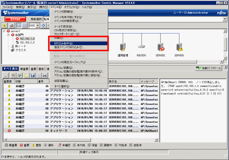Select the SERVER2 node with error mark
Viewport: 229px width, 160px height.
click(161, 47)
